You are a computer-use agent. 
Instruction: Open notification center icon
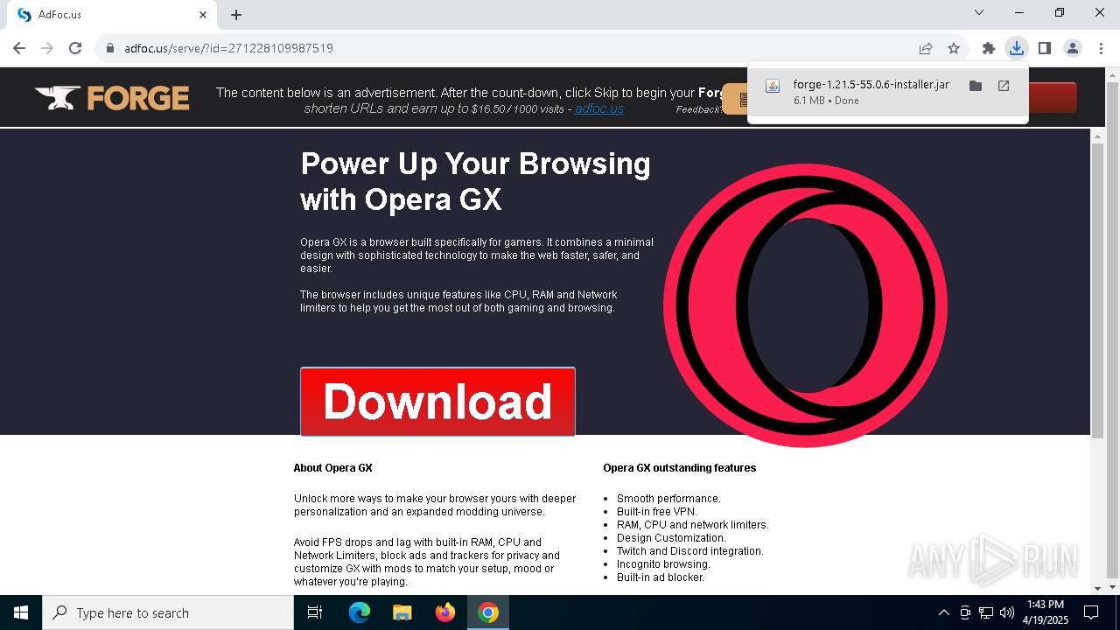click(x=1091, y=612)
